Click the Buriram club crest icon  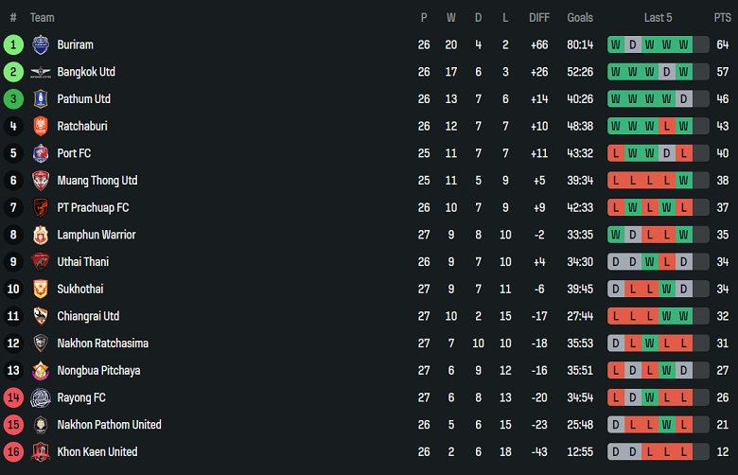[x=40, y=44]
